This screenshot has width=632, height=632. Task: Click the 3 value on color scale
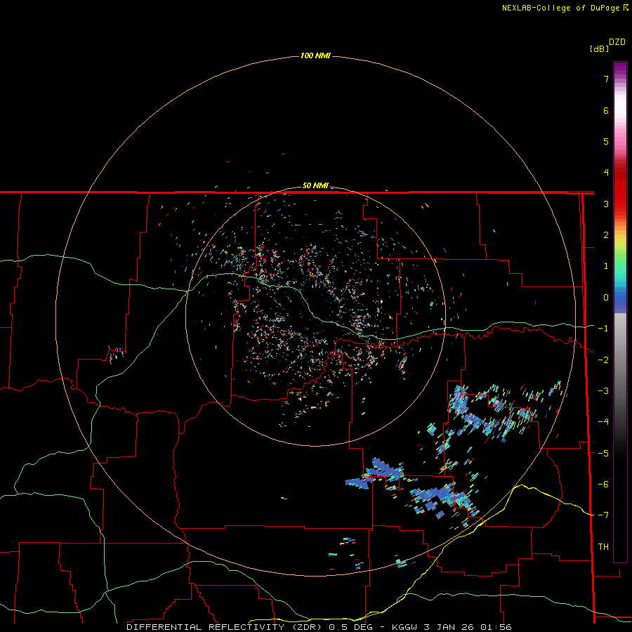pos(606,204)
